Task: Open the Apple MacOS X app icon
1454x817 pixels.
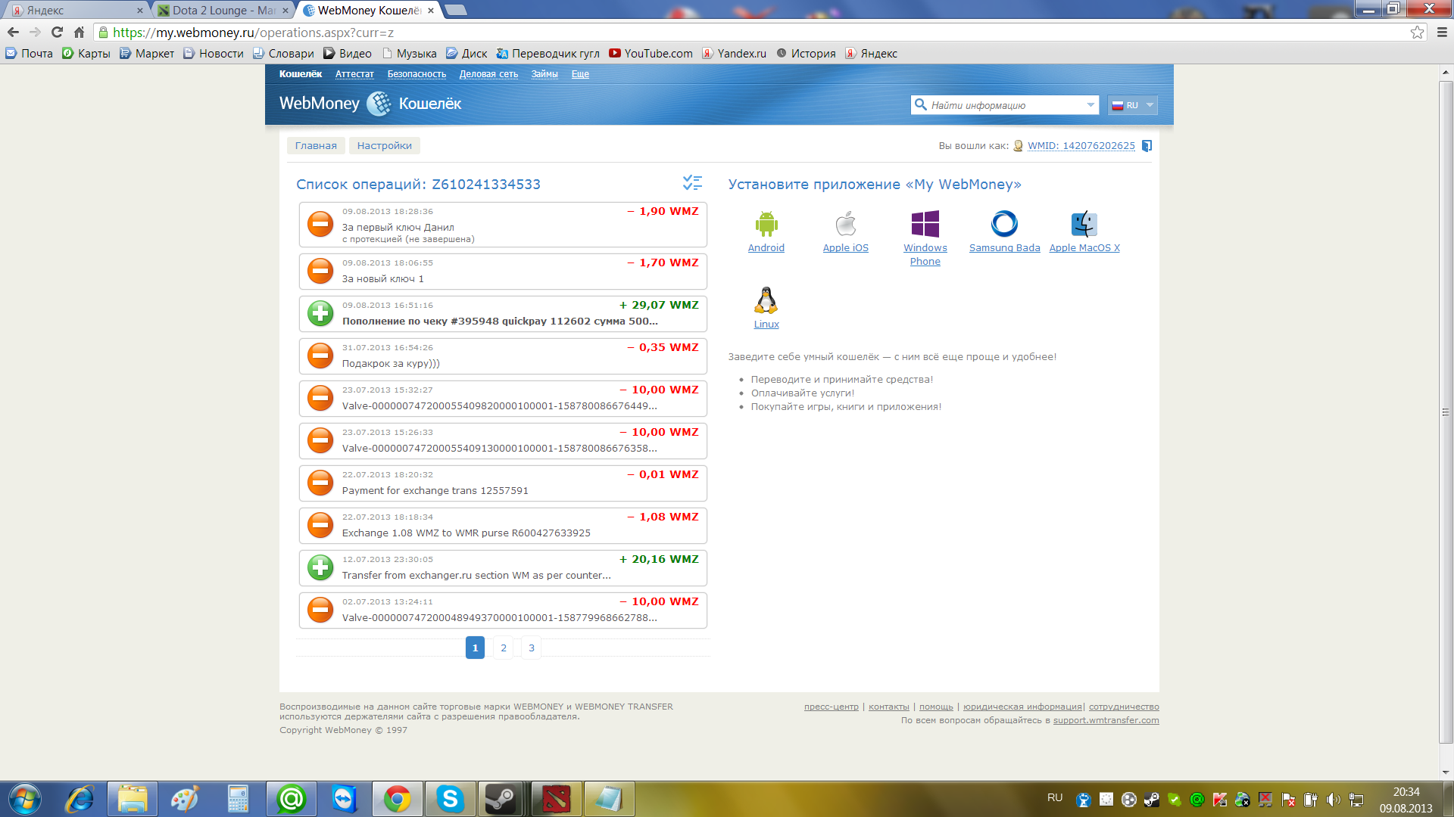Action: [1084, 225]
